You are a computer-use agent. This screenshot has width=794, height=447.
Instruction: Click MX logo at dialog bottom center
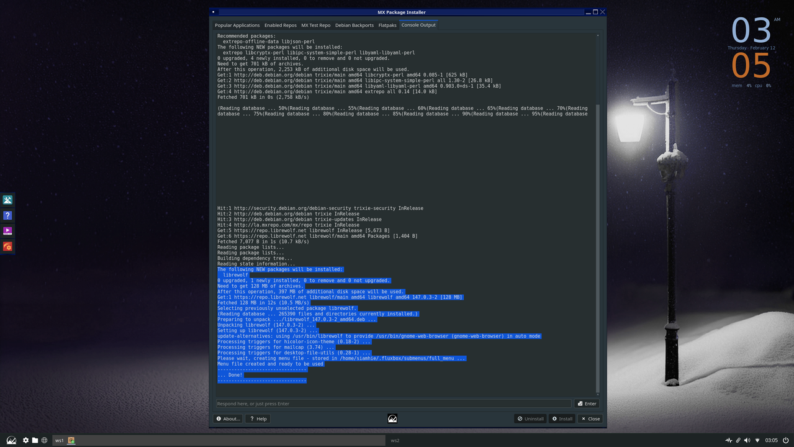[x=392, y=418]
